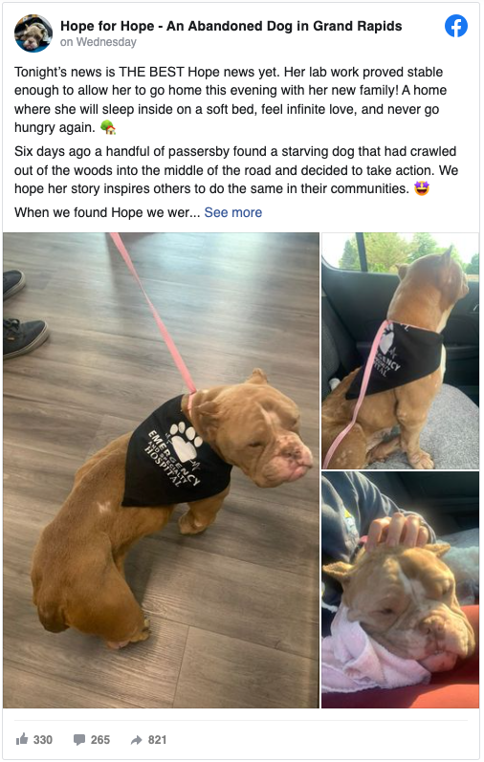The width and height of the screenshot is (484, 762).
Task: View the 821 shares count
Action: tap(157, 740)
